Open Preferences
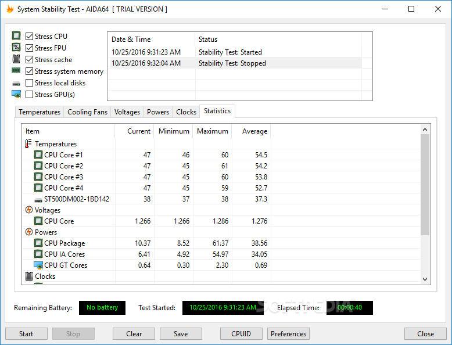452x345 pixels. pyautogui.click(x=288, y=334)
